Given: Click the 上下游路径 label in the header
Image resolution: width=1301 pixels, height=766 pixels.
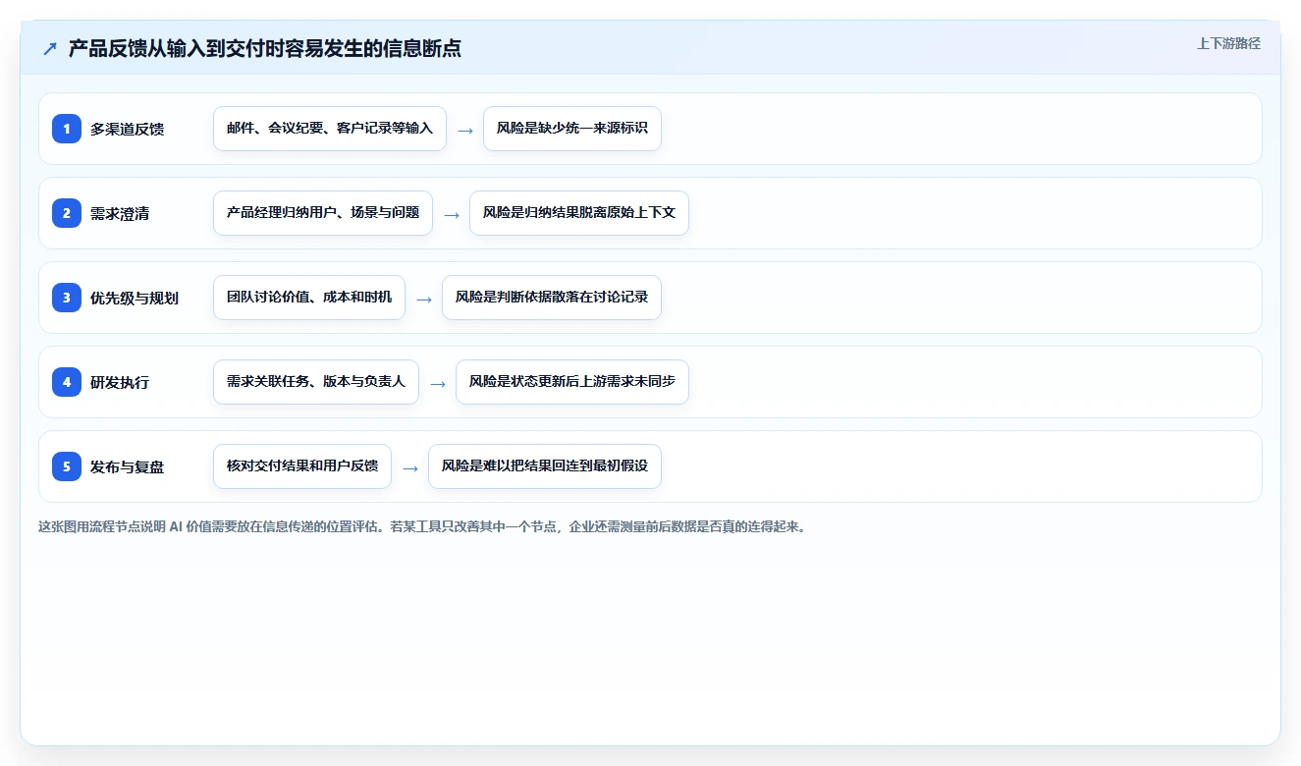Looking at the screenshot, I should pyautogui.click(x=1228, y=43).
